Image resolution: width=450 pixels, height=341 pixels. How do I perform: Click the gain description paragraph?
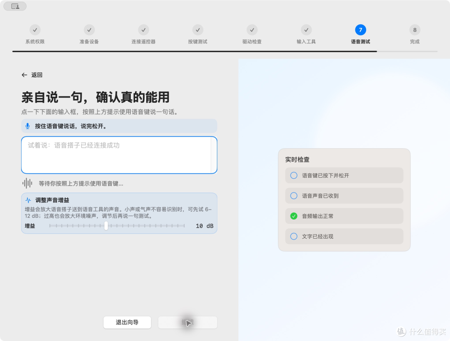(118, 212)
